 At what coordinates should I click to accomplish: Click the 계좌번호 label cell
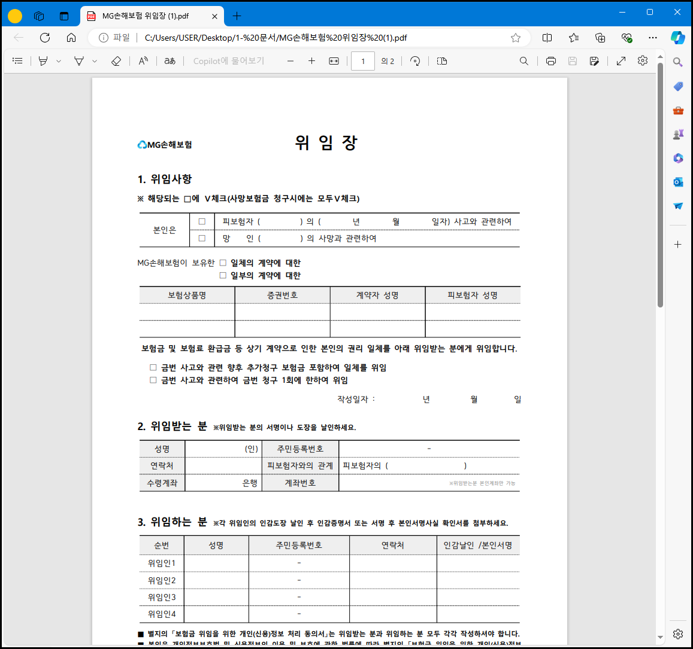pos(300,483)
